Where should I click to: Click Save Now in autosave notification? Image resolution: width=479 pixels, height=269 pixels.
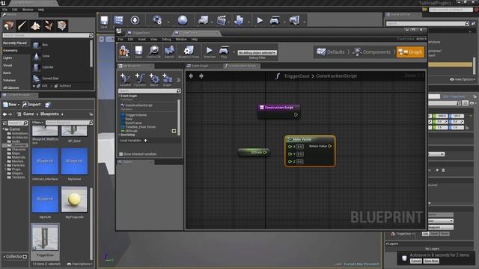pos(431,261)
